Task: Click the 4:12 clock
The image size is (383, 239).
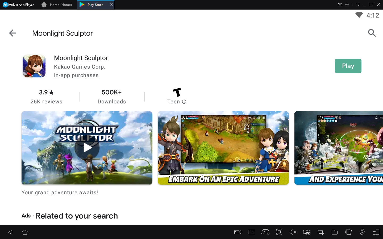Action: click(x=373, y=15)
